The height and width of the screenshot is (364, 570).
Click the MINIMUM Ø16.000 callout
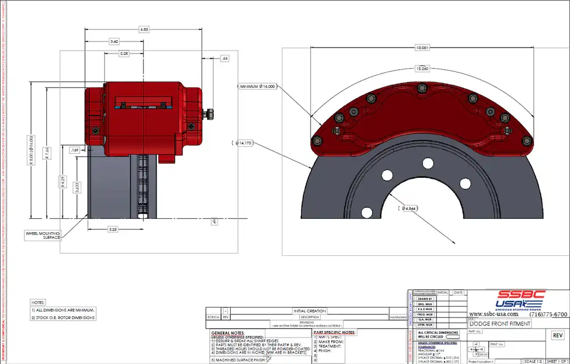(x=258, y=85)
